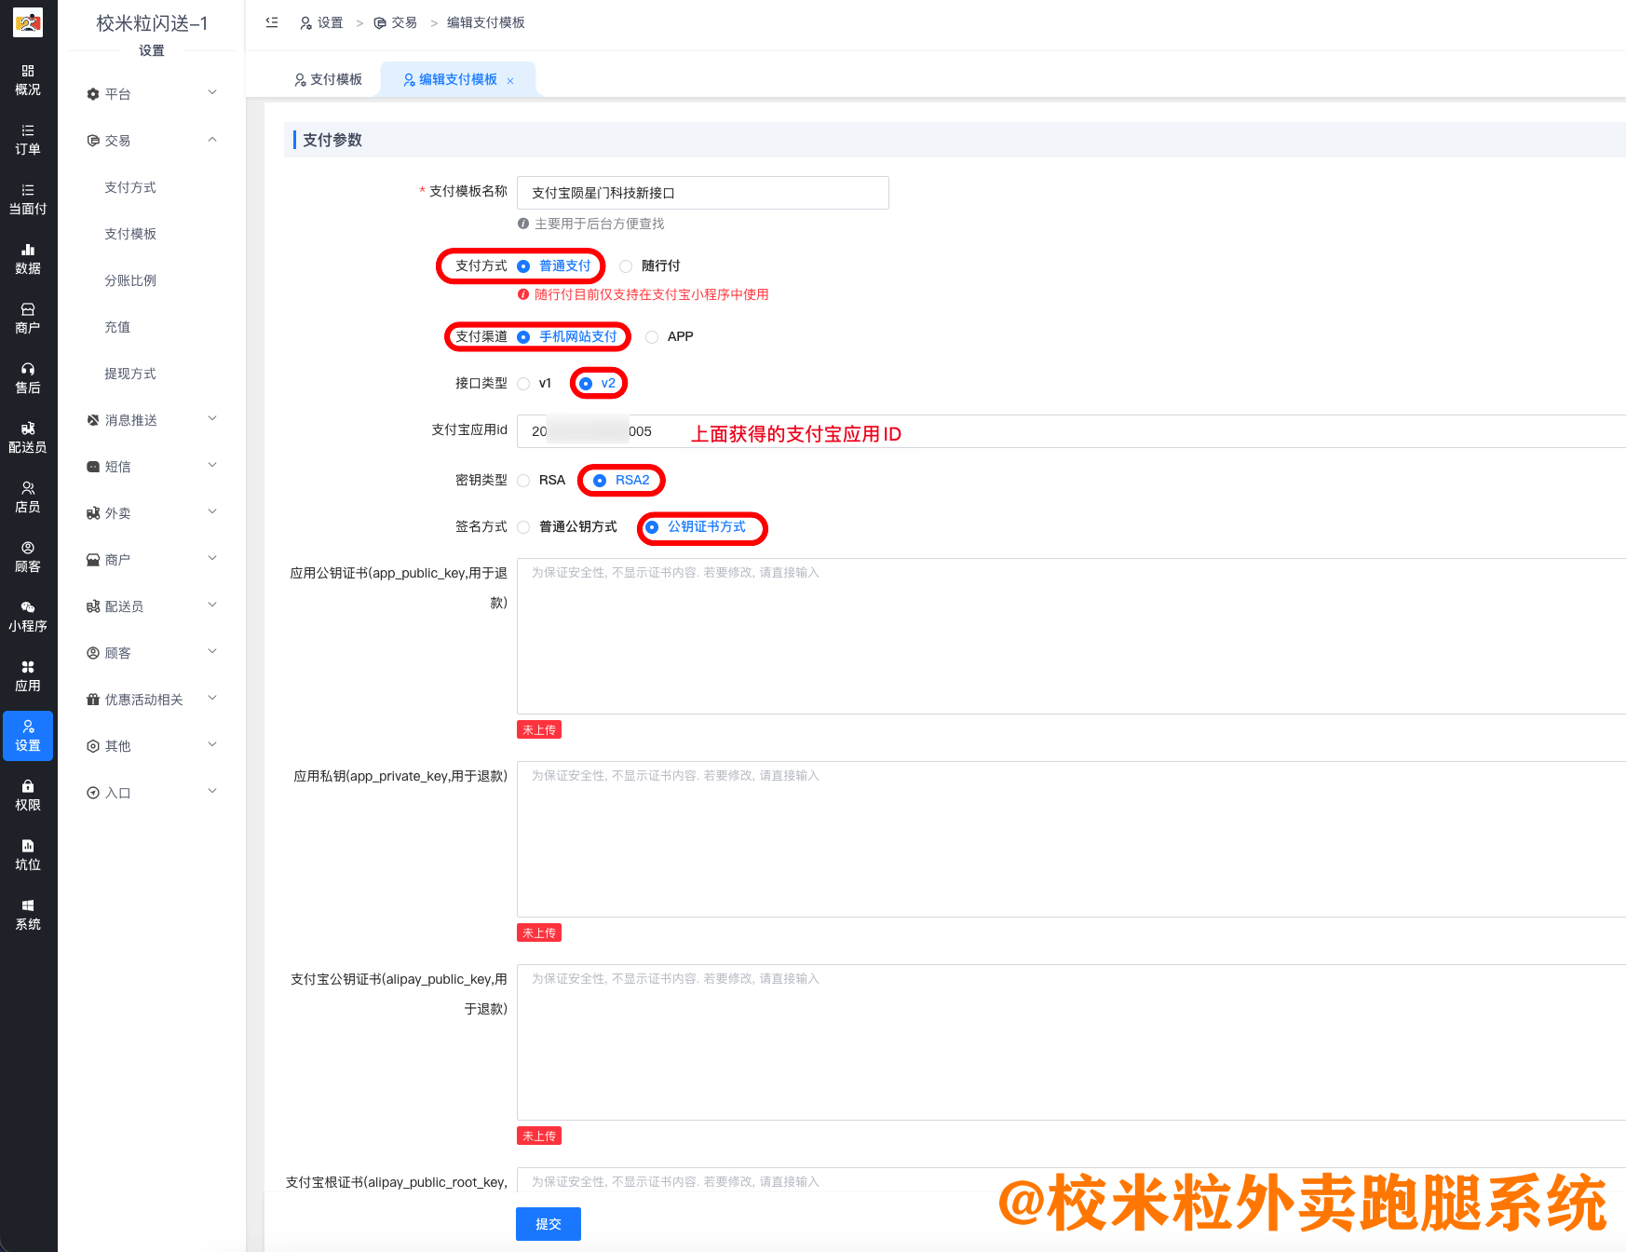Close the 编辑支付模板 tab
The height and width of the screenshot is (1252, 1626).
pos(510,81)
